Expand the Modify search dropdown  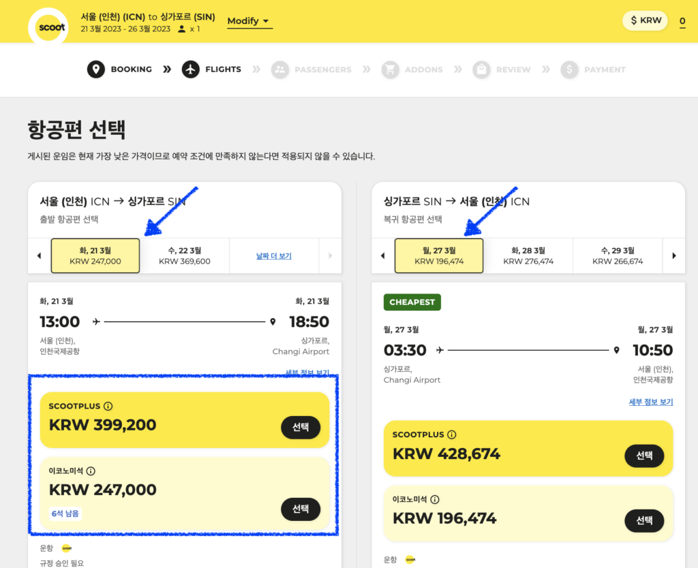pos(249,21)
